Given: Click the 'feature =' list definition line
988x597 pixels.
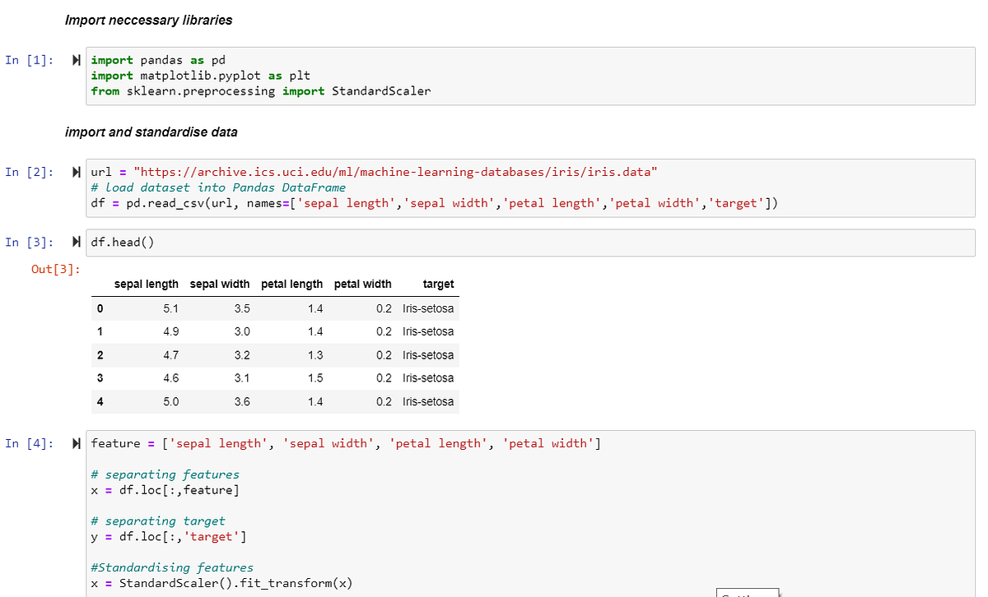Looking at the screenshot, I should pyautogui.click(x=346, y=443).
